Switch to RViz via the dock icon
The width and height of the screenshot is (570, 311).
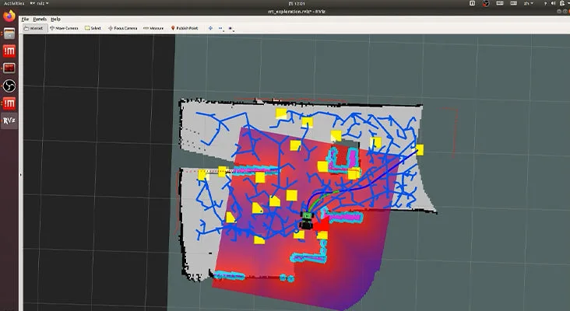tap(9, 121)
